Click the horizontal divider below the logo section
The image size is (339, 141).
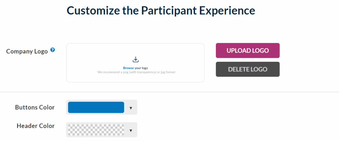coord(169,92)
